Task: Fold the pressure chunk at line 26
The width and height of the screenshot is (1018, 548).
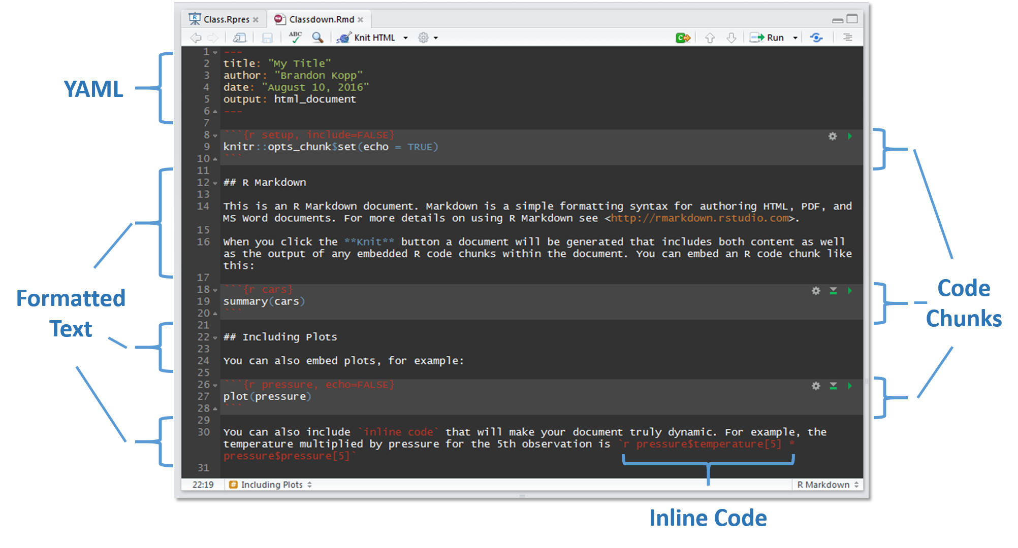Action: [215, 385]
